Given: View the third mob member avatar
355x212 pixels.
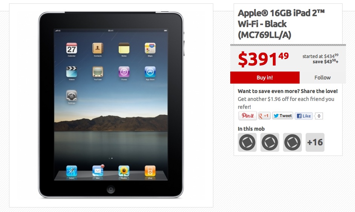Looking at the screenshot, I should [x=292, y=142].
